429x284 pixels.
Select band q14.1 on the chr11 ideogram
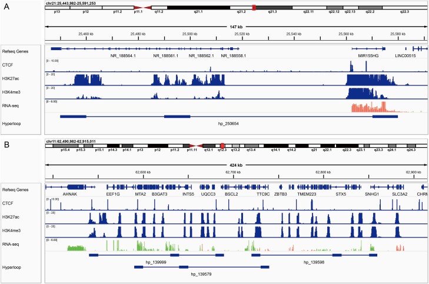pyautogui.click(x=275, y=146)
